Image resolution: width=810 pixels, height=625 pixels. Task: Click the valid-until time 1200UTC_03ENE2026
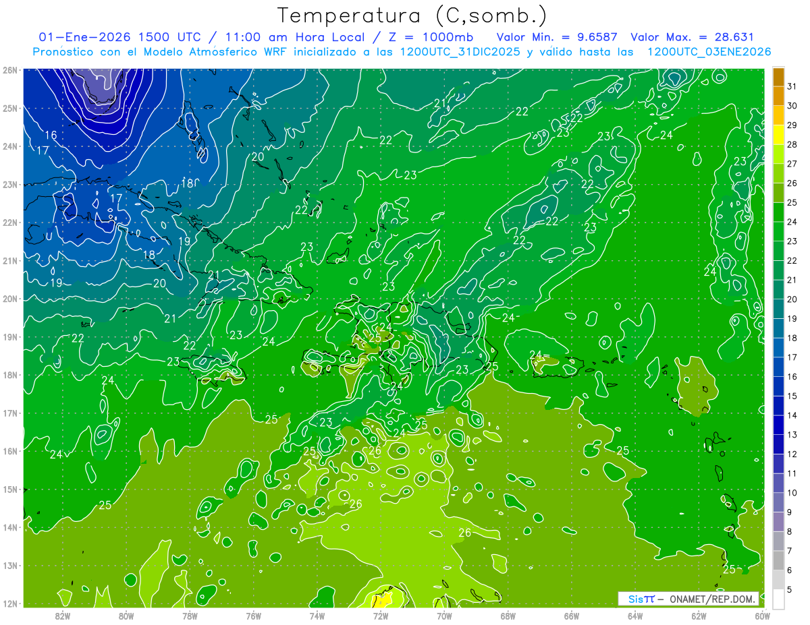[709, 52]
